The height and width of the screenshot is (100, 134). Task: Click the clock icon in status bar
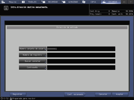2,98
